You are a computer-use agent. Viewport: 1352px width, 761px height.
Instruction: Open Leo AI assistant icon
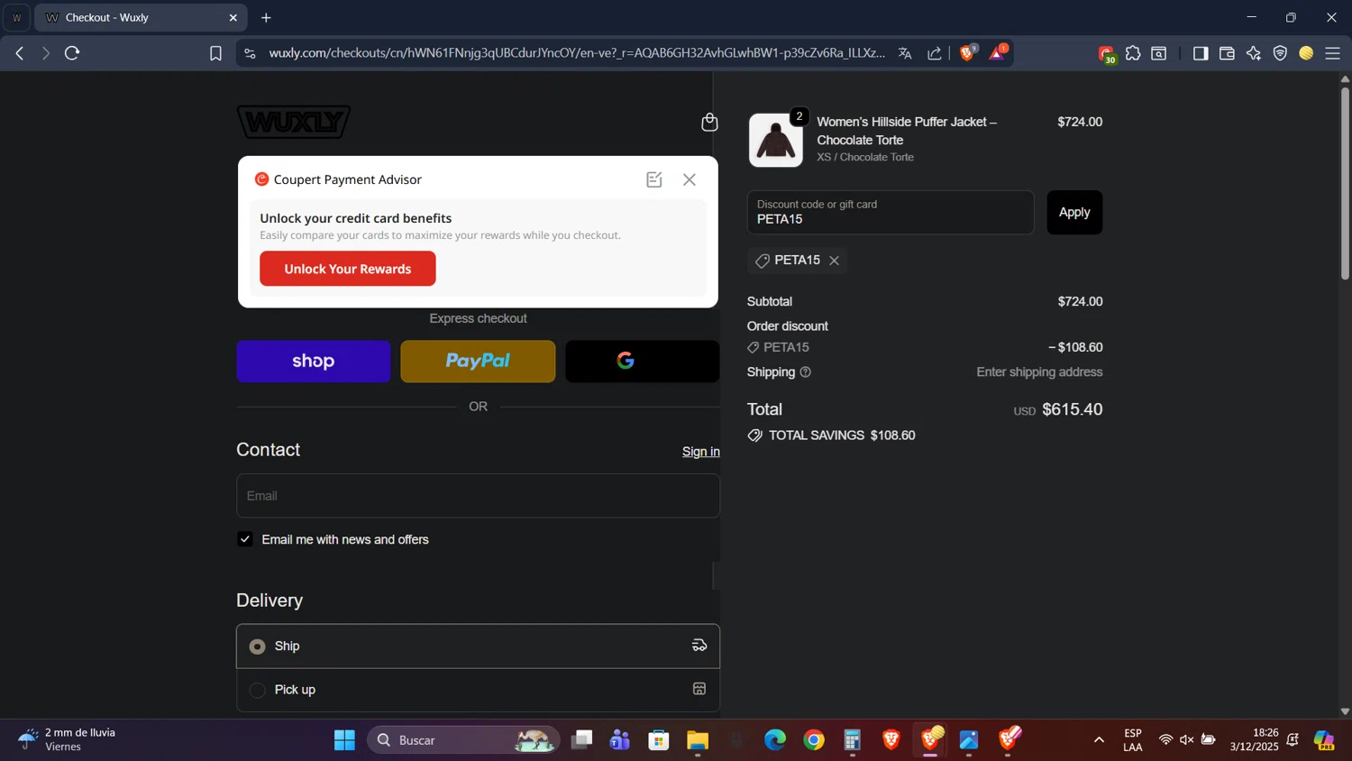(x=1254, y=53)
